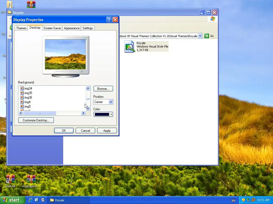Image resolution: width=273 pixels, height=204 pixels.
Task: Expand the address bar dropdown in Royale window
Action: (200, 36)
